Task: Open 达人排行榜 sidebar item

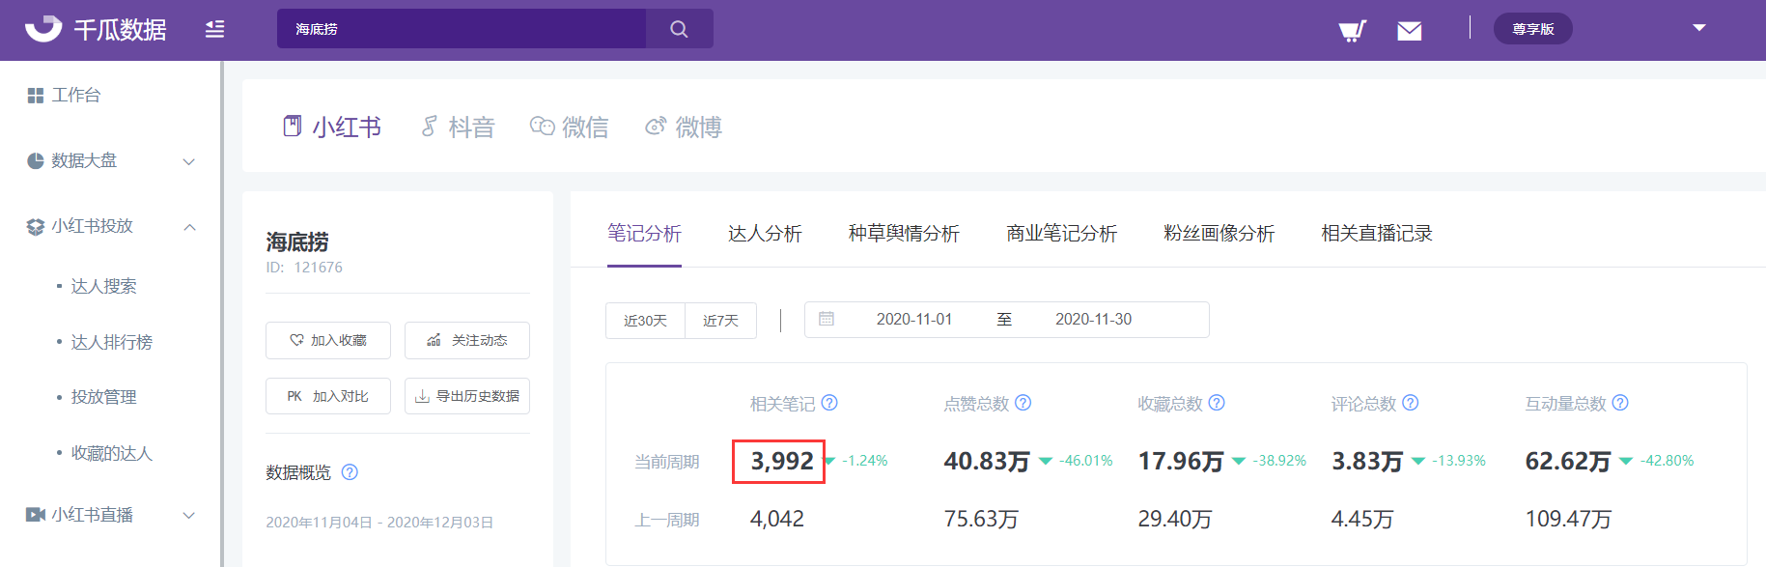Action: [111, 342]
